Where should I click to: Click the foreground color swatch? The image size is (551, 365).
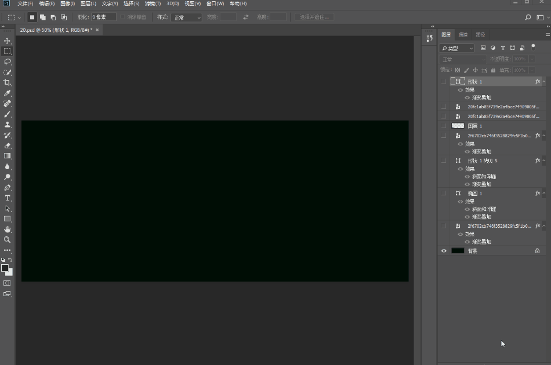tap(5, 268)
